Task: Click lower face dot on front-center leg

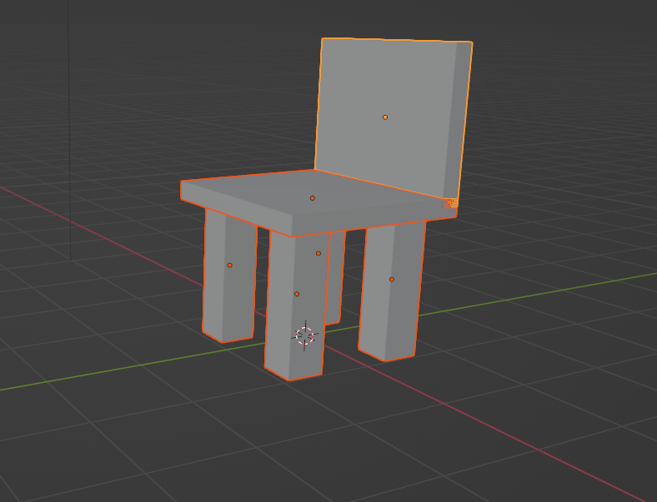Action: [x=297, y=294]
